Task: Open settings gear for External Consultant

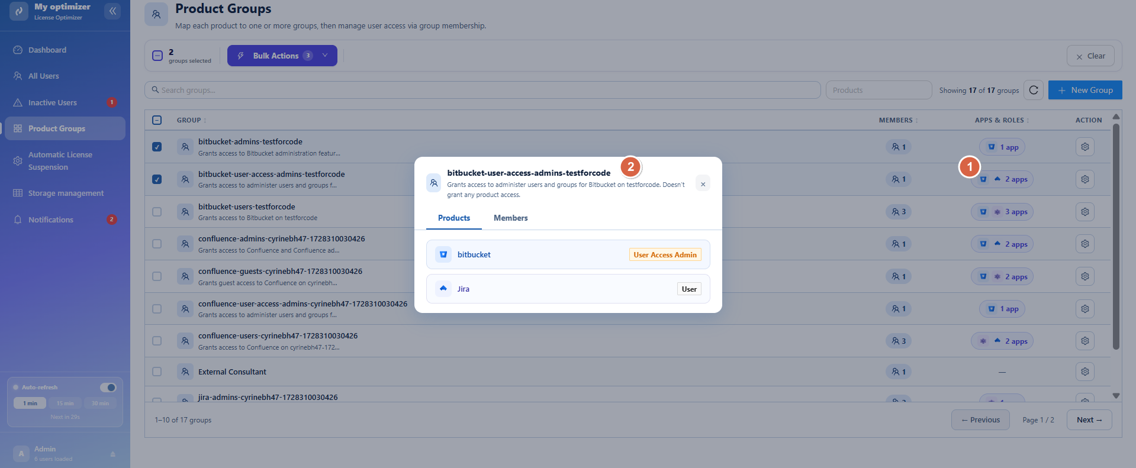Action: [x=1085, y=372]
